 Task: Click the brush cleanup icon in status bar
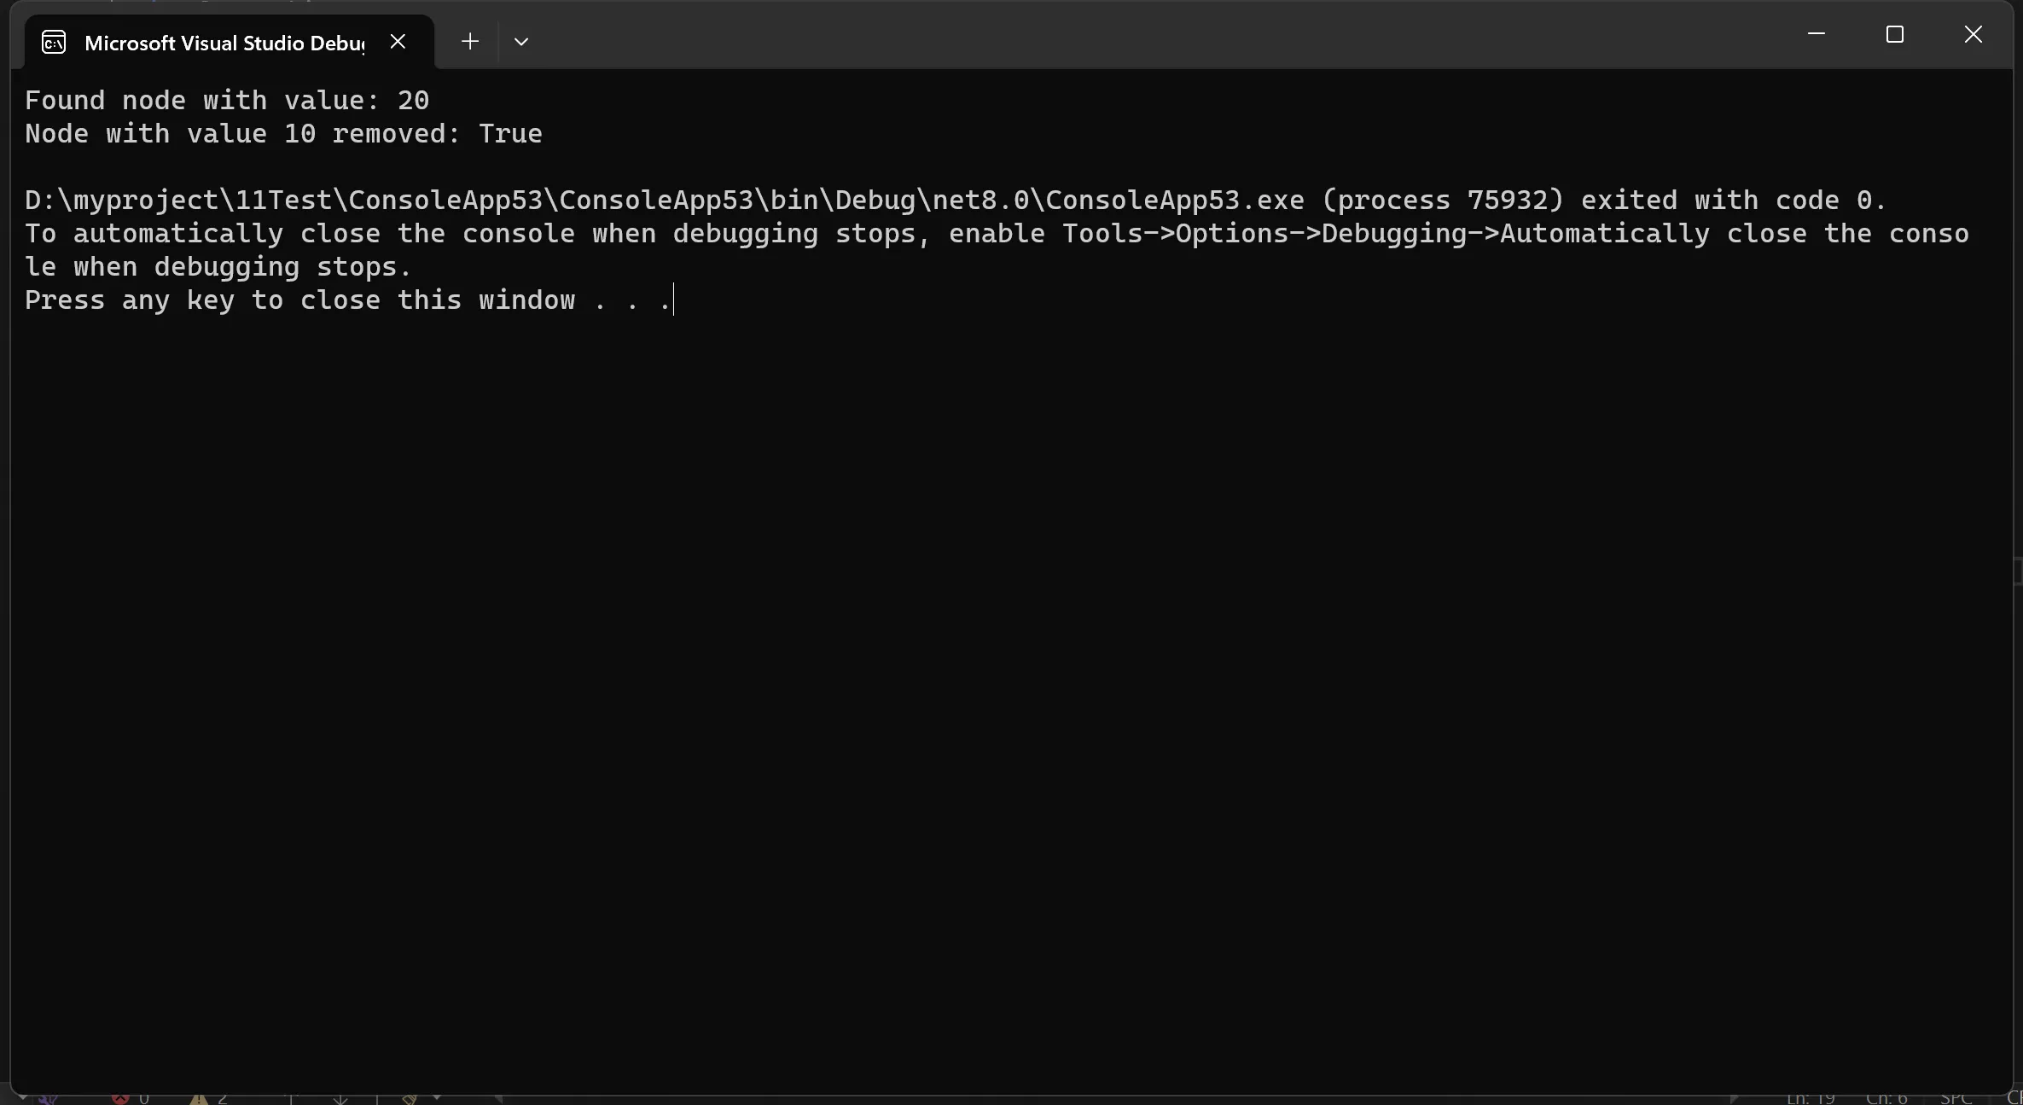tap(410, 1099)
